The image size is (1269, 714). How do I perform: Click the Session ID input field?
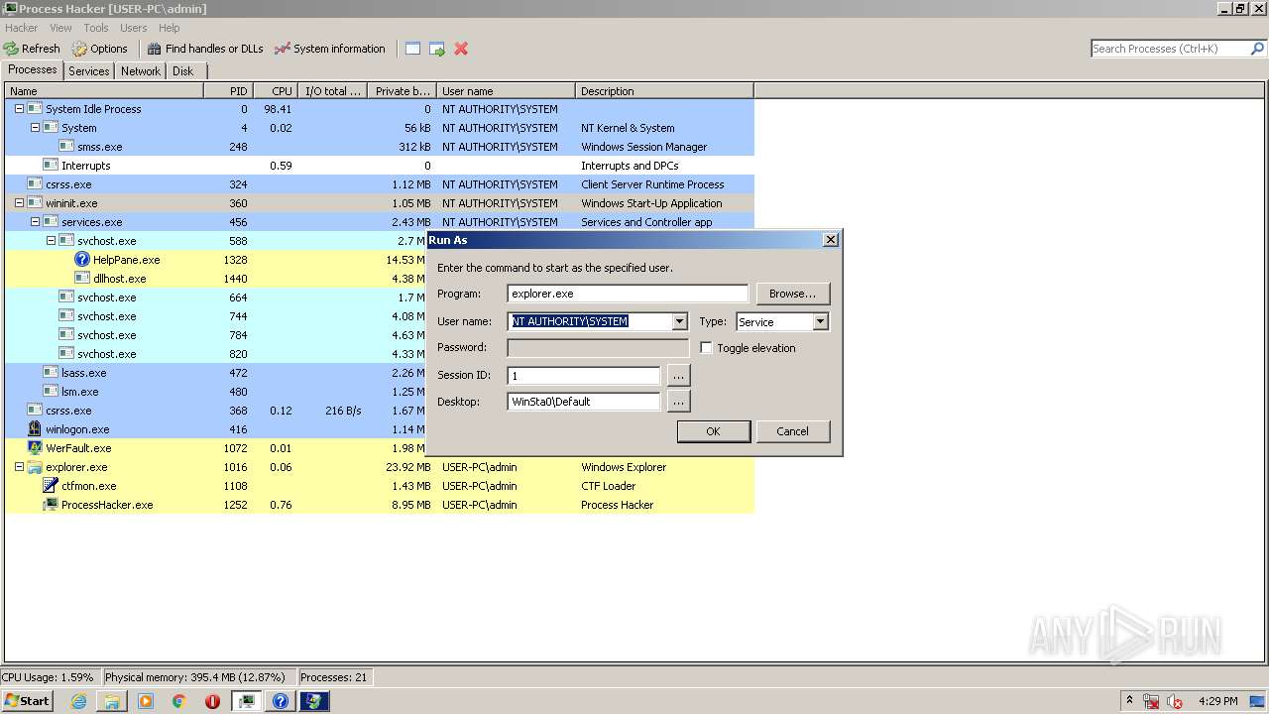584,376
